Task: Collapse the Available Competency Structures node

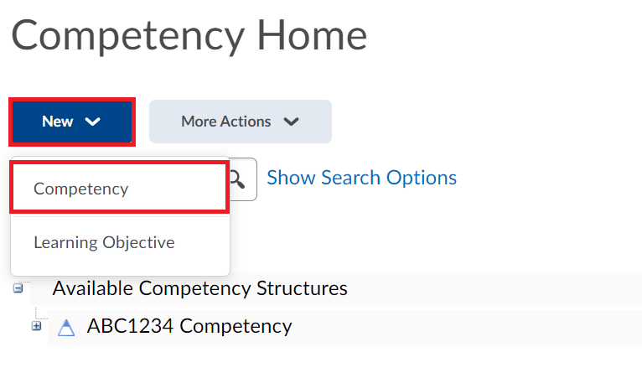Action: tap(18, 288)
